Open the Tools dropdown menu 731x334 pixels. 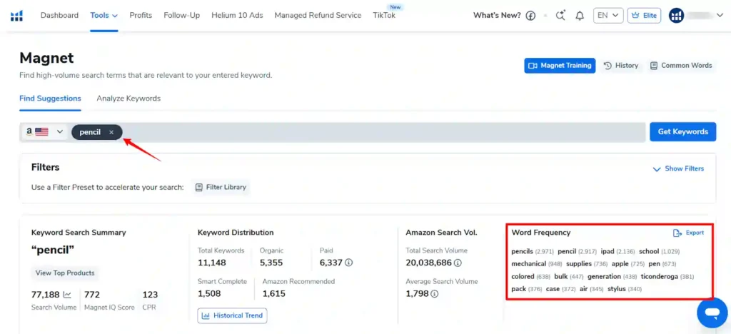pos(104,16)
